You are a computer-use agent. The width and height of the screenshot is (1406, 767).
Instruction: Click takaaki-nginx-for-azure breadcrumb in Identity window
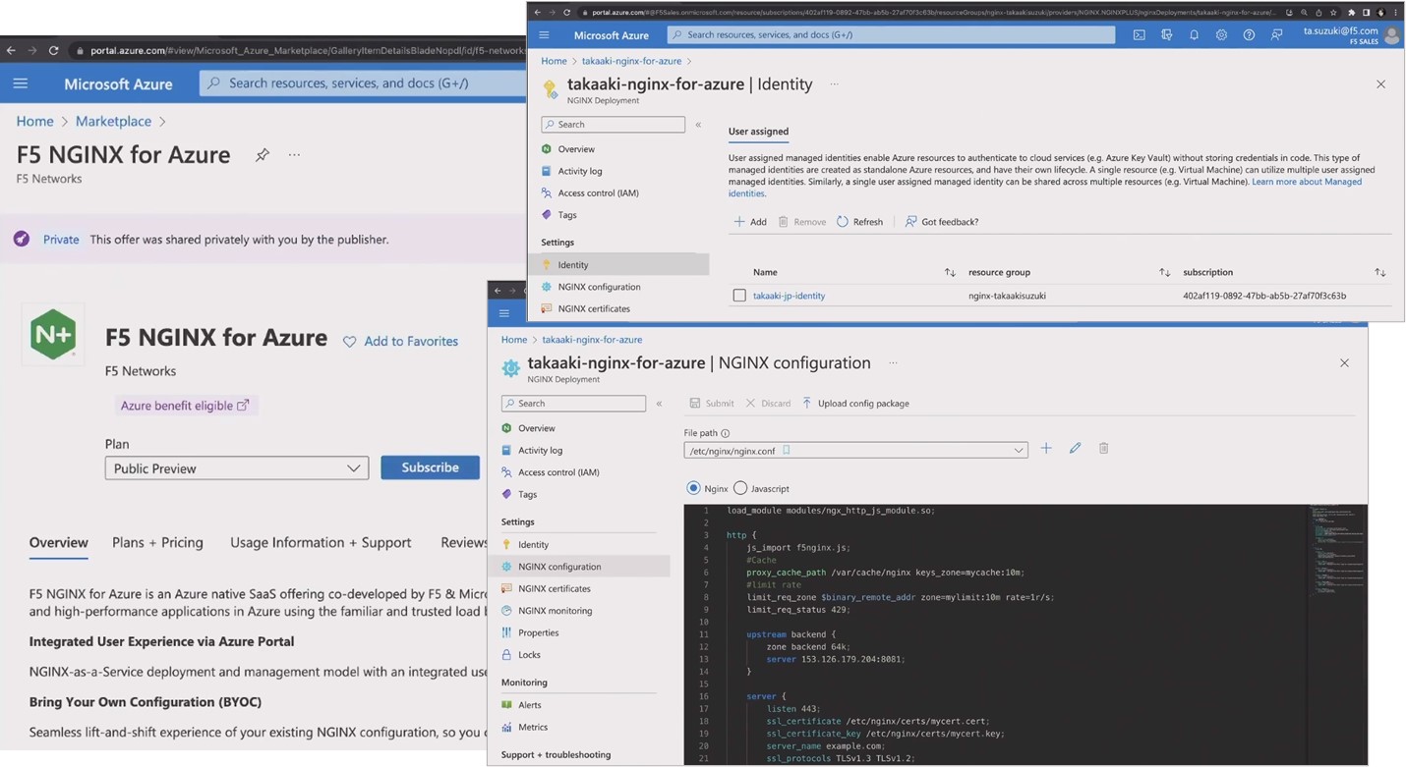(x=631, y=61)
